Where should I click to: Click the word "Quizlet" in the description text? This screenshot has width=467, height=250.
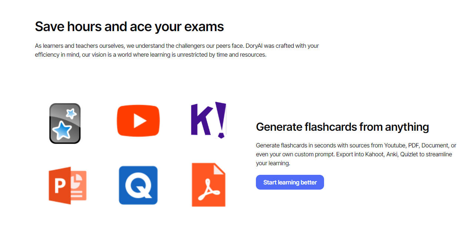pyautogui.click(x=409, y=154)
